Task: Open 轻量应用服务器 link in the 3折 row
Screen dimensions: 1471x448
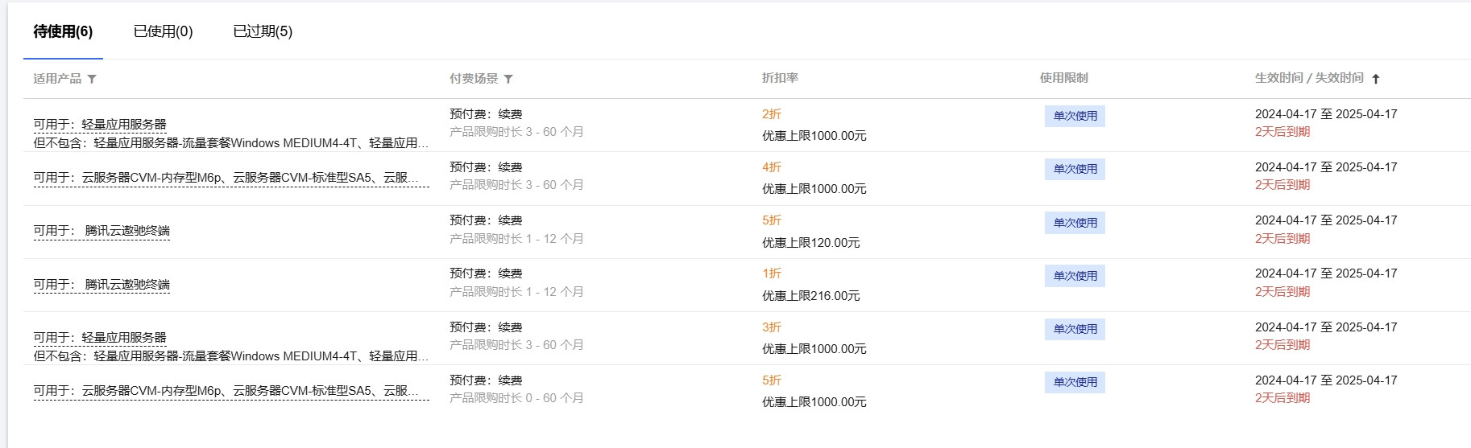Action: pos(124,338)
